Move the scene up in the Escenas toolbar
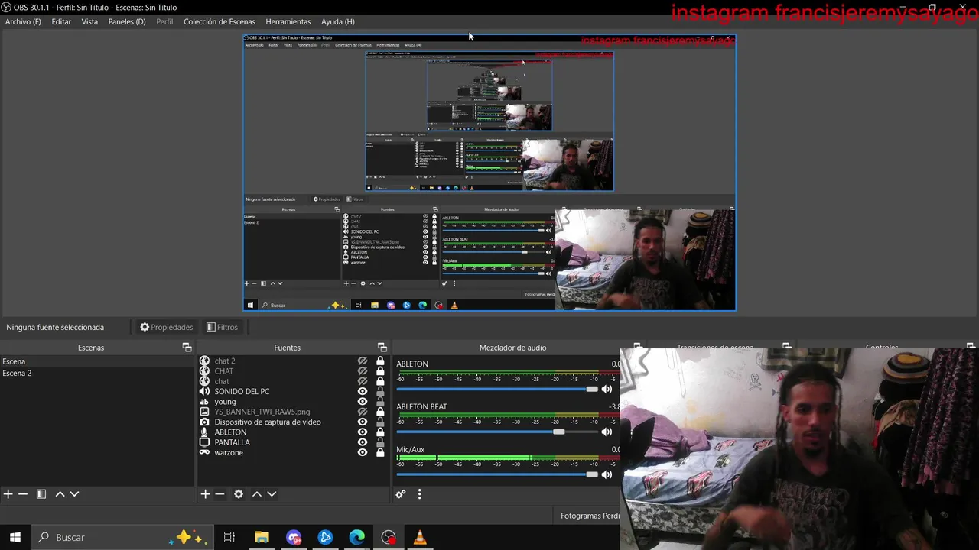Image resolution: width=979 pixels, height=550 pixels. [60, 494]
